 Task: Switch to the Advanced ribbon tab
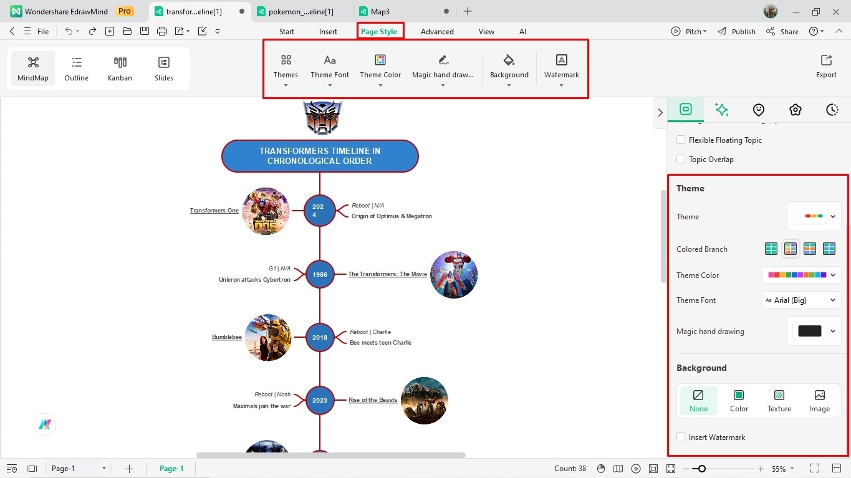(437, 31)
